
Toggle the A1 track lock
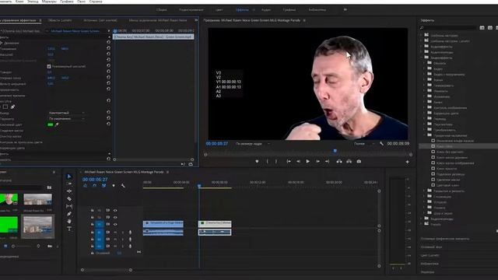(x=92, y=232)
